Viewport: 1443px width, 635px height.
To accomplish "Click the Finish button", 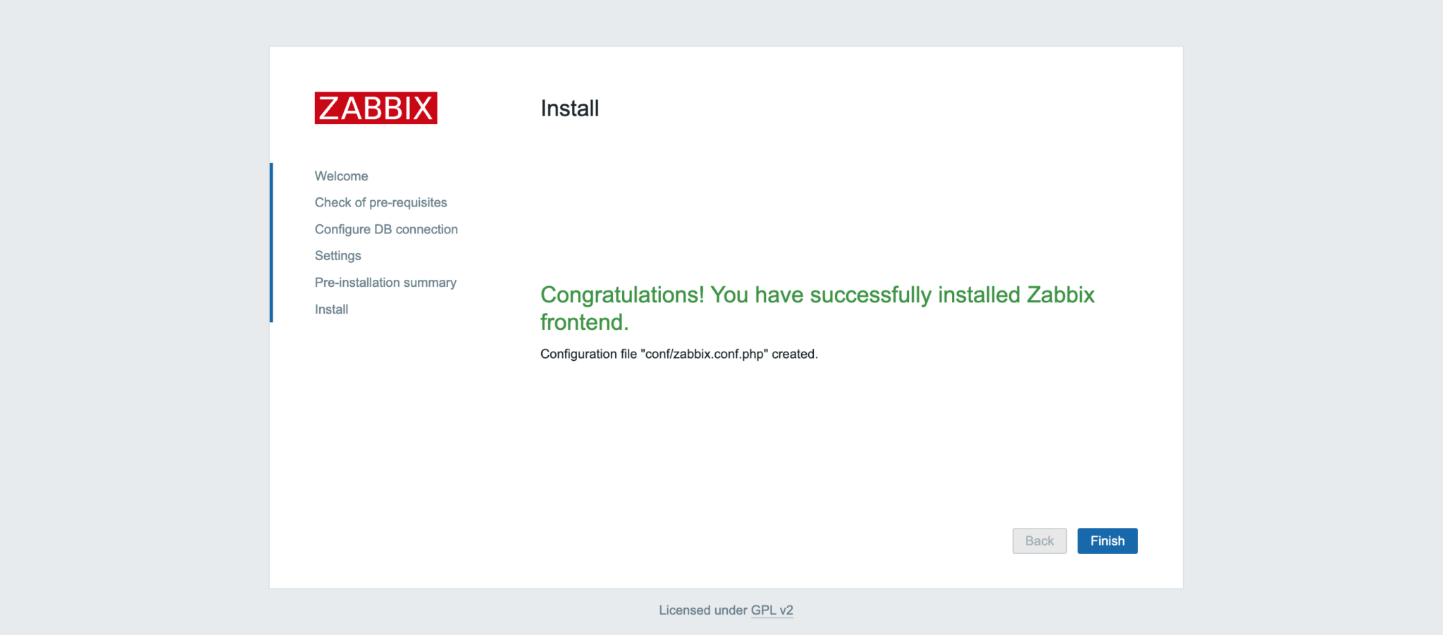I will (x=1107, y=541).
